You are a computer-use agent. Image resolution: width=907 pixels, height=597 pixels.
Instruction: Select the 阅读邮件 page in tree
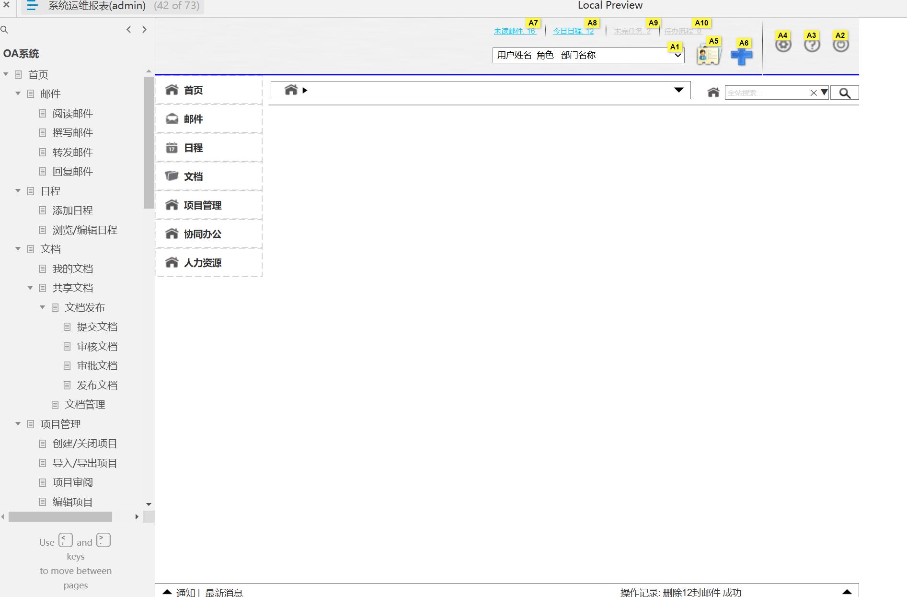point(72,113)
